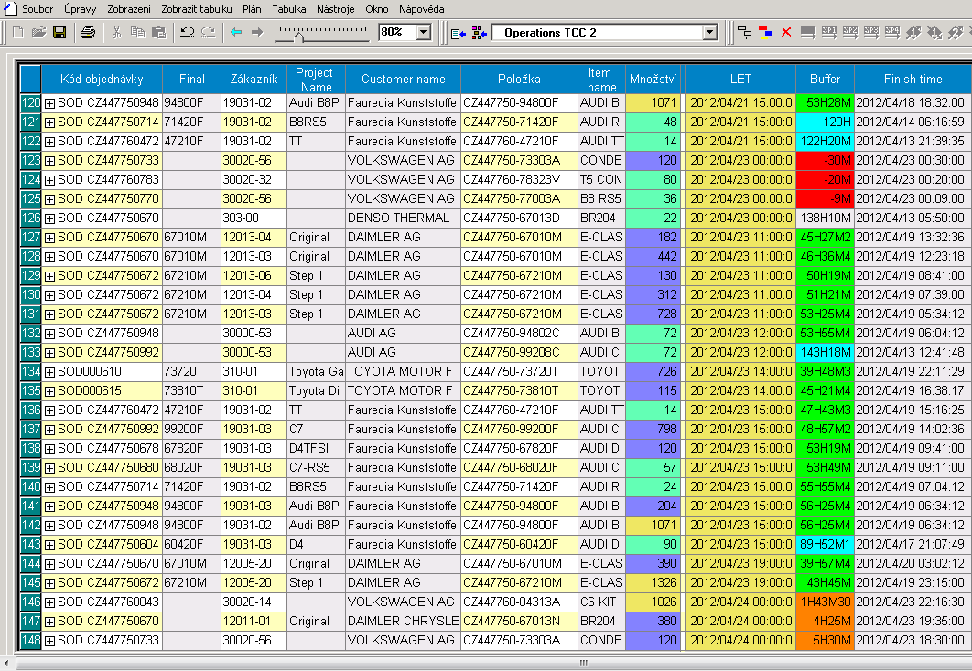Click the quantity cell 1326

pos(653,582)
